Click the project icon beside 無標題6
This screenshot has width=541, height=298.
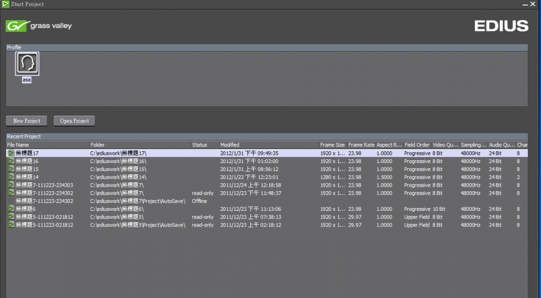tap(11, 209)
